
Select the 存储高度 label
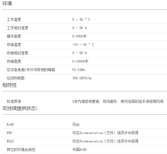14,61
